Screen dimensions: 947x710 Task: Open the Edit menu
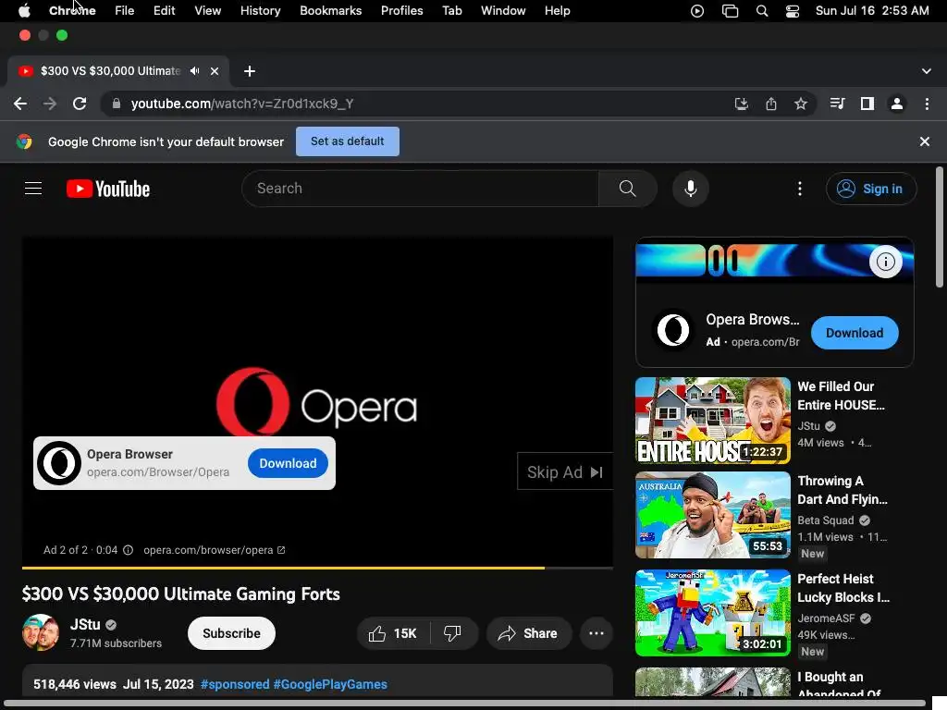(164, 11)
